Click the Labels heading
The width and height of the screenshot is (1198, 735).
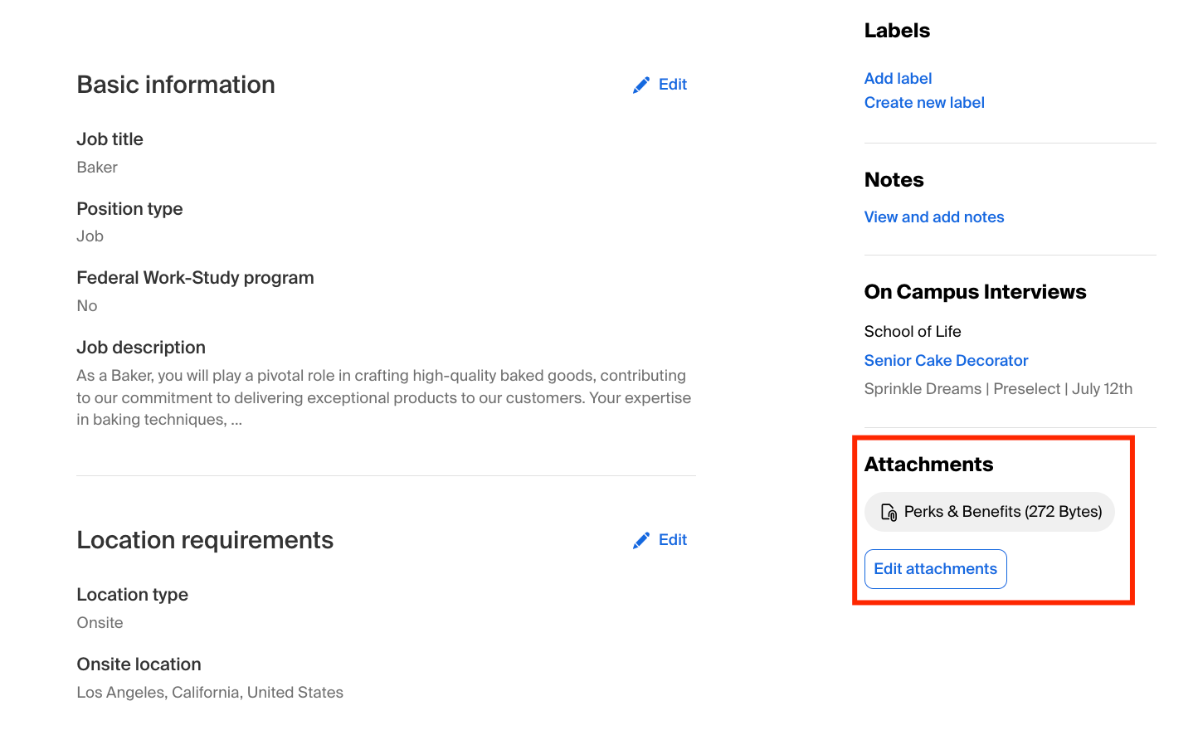coord(897,31)
